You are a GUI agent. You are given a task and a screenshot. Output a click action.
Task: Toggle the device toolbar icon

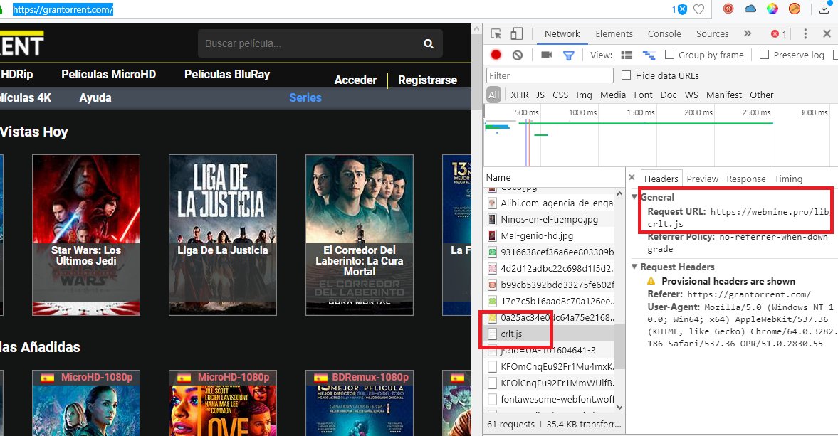pyautogui.click(x=516, y=33)
